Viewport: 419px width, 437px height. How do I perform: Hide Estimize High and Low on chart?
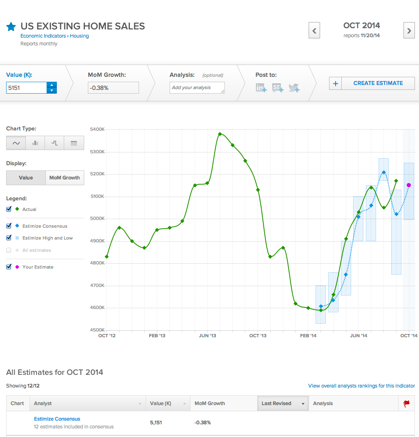(9, 238)
